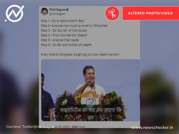
Task: Click the red scissors altered-media icon
Action: point(112,13)
